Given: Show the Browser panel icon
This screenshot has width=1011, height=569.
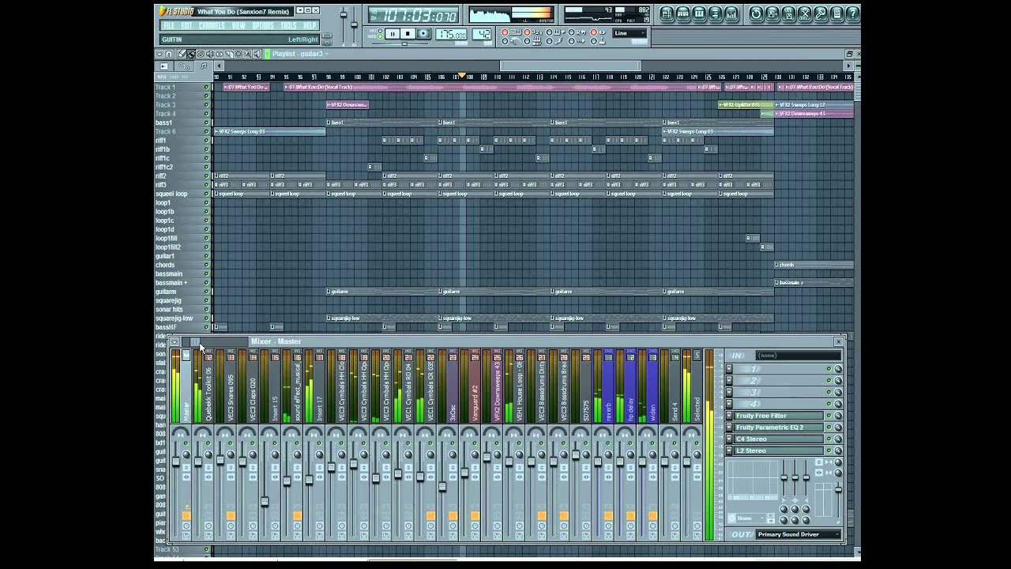Looking at the screenshot, I should pos(715,13).
